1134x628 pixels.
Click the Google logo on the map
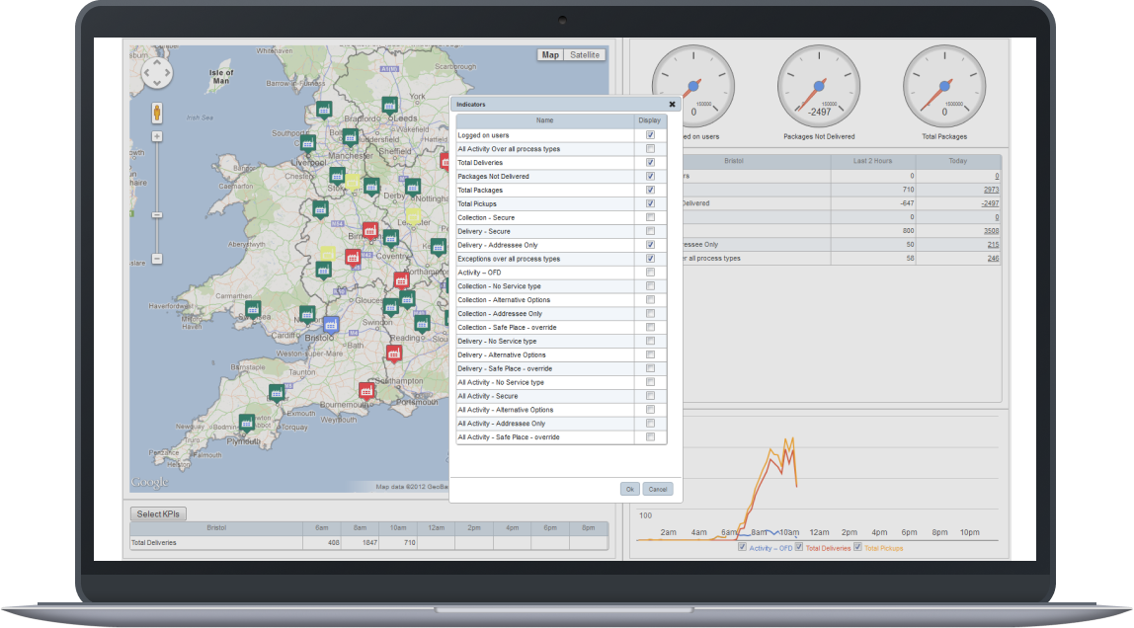pyautogui.click(x=148, y=480)
